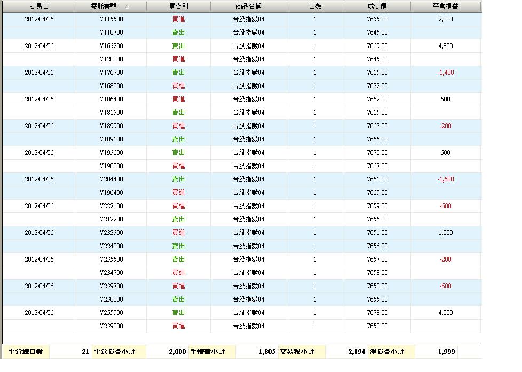Click the 交易稅小計 summary label
The image size is (522, 372).
tap(297, 351)
